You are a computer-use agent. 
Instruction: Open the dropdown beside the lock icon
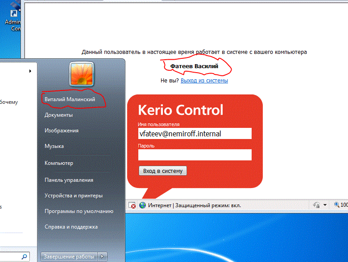click(x=325, y=205)
